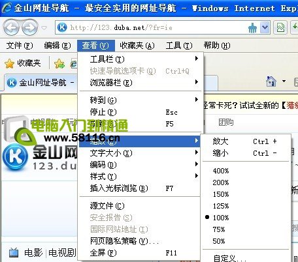Screen dimensions: 298x262
Task: Choose 自定义... custom zoom option
Action: pyautogui.click(x=246, y=258)
